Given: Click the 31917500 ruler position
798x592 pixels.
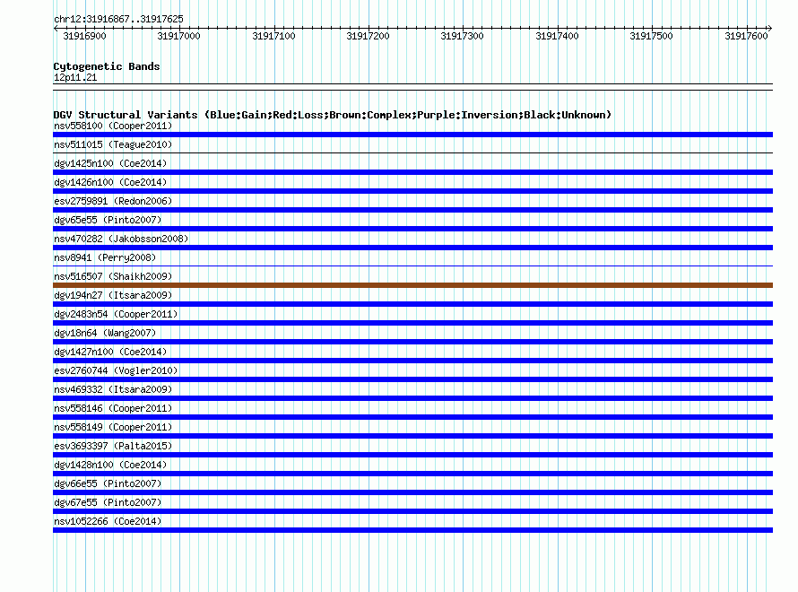Looking at the screenshot, I should pos(652,36).
